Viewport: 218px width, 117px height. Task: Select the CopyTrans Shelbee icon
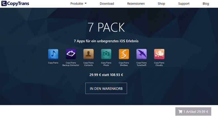124,54
